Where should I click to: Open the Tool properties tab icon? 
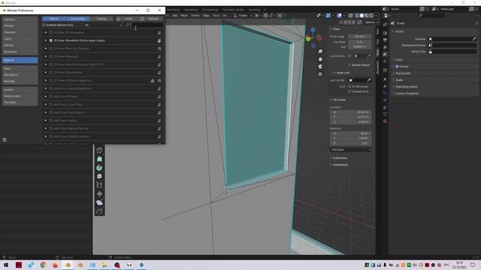385,24
